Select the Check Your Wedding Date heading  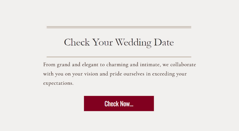(119, 42)
